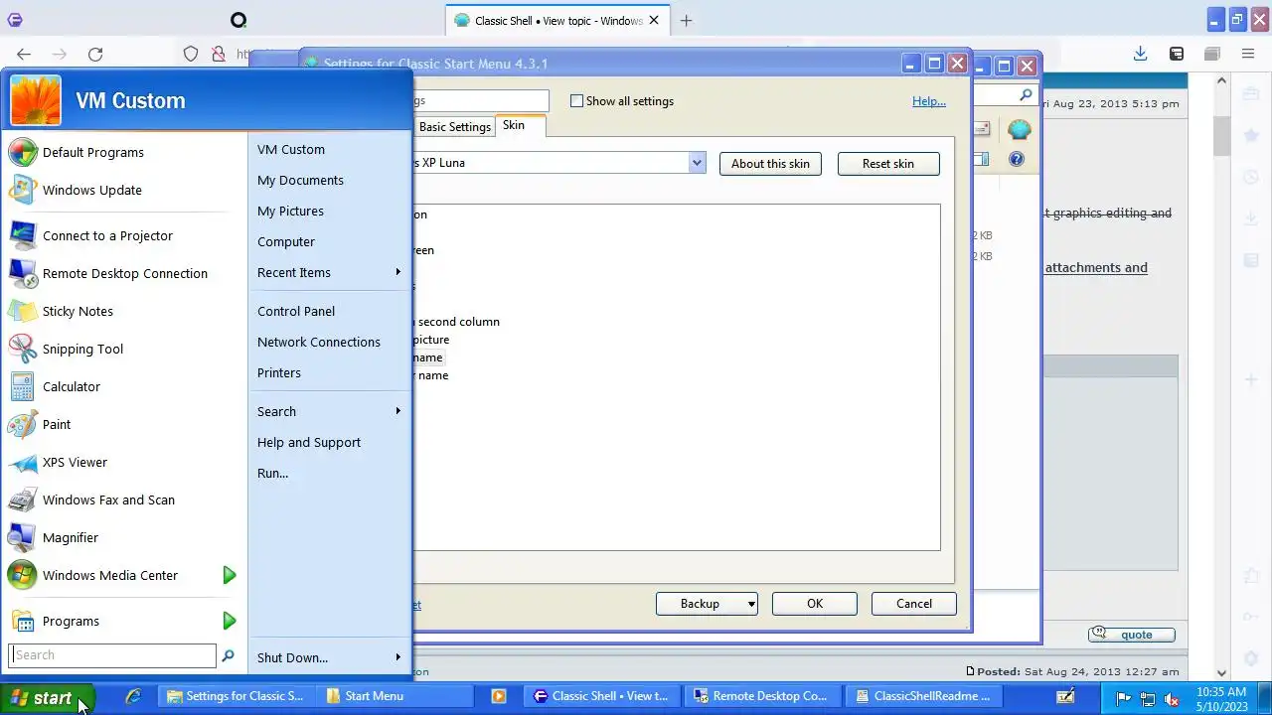Confirm settings with OK
The image size is (1272, 715).
coord(815,604)
